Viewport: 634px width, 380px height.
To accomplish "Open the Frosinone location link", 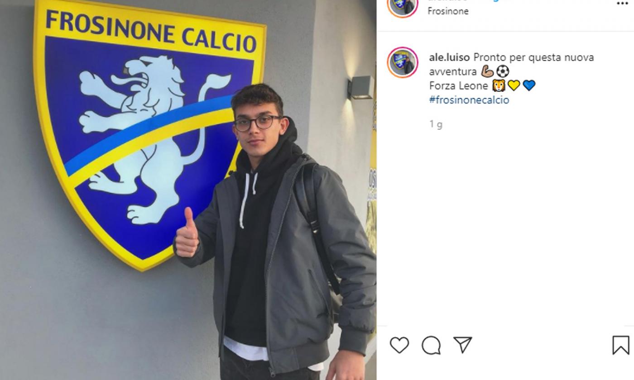I will click(x=448, y=11).
